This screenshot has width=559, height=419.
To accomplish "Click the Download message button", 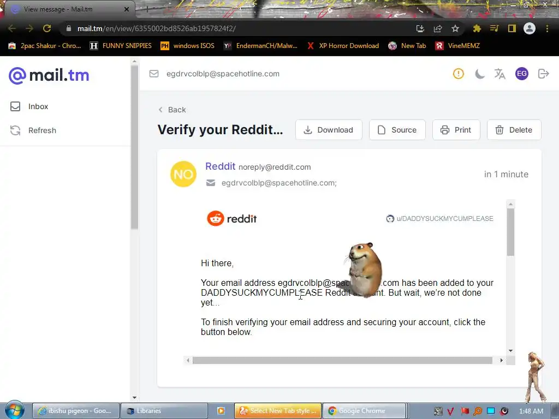I will pos(329,130).
